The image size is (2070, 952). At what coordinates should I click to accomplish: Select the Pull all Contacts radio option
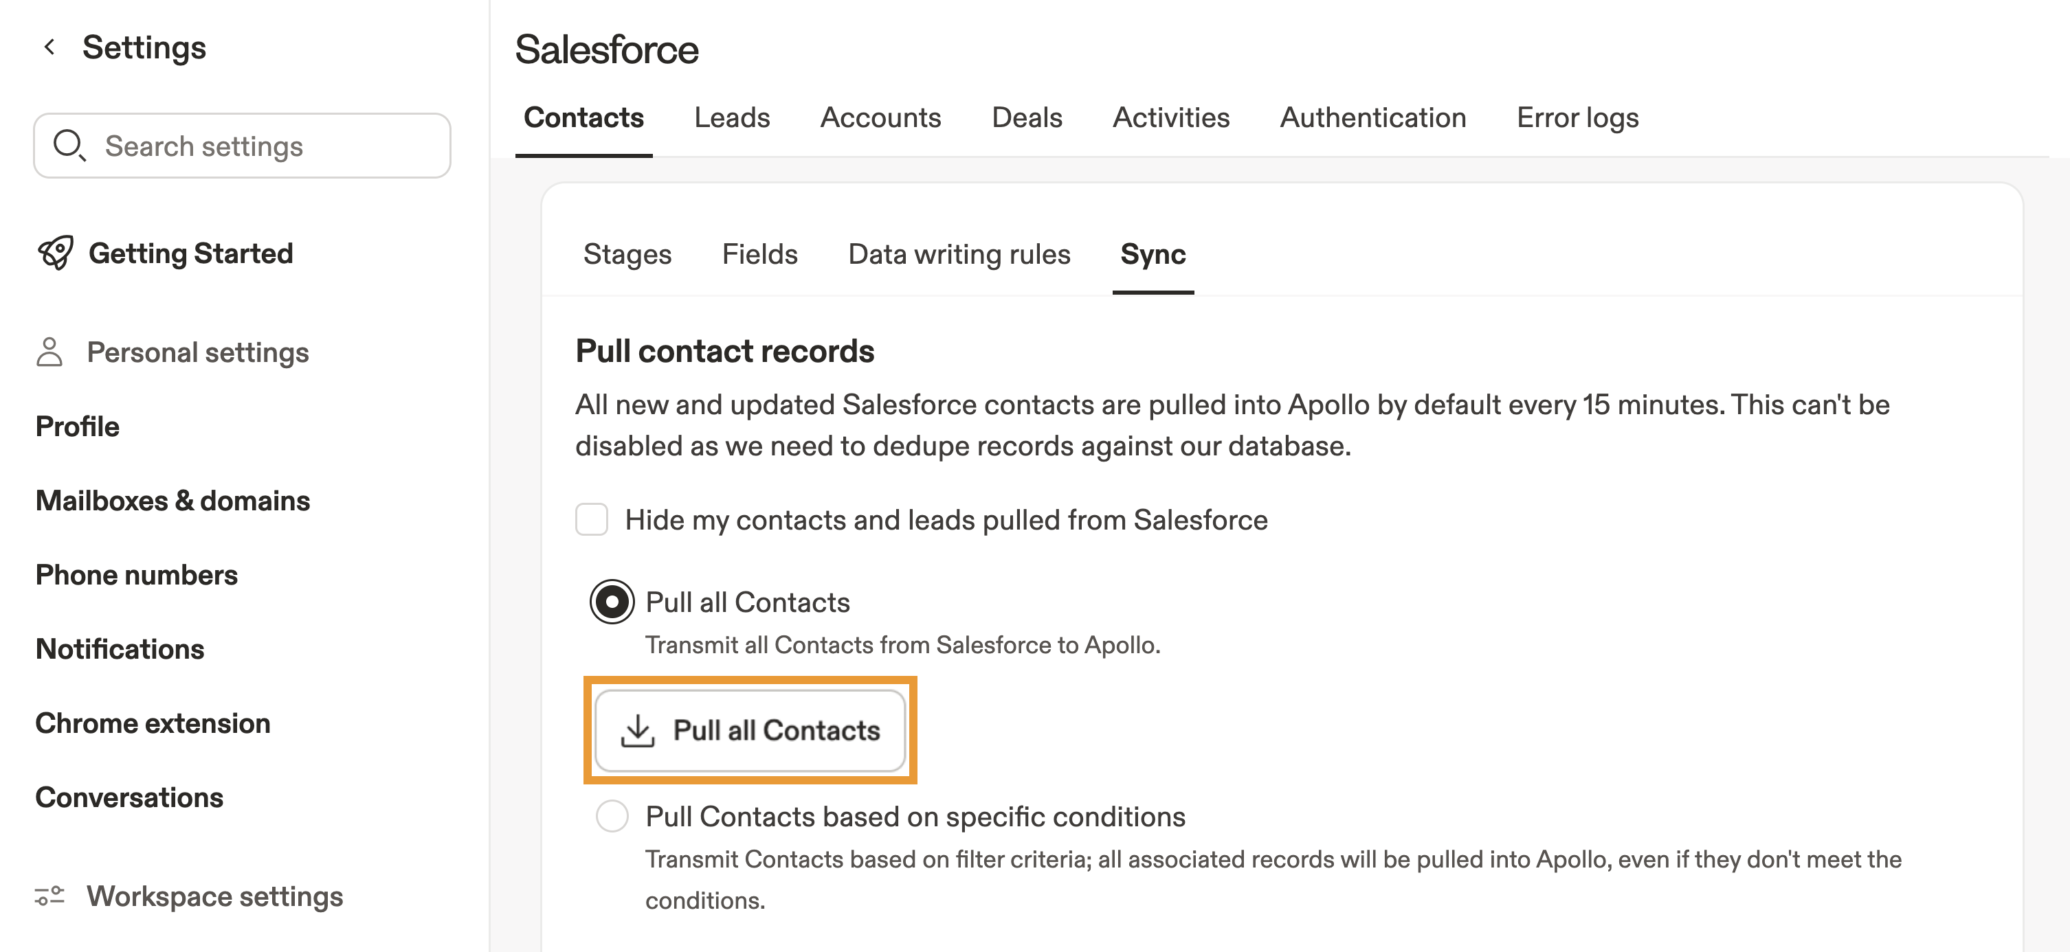coord(612,602)
